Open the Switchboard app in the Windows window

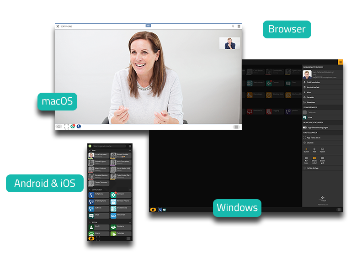255,83
